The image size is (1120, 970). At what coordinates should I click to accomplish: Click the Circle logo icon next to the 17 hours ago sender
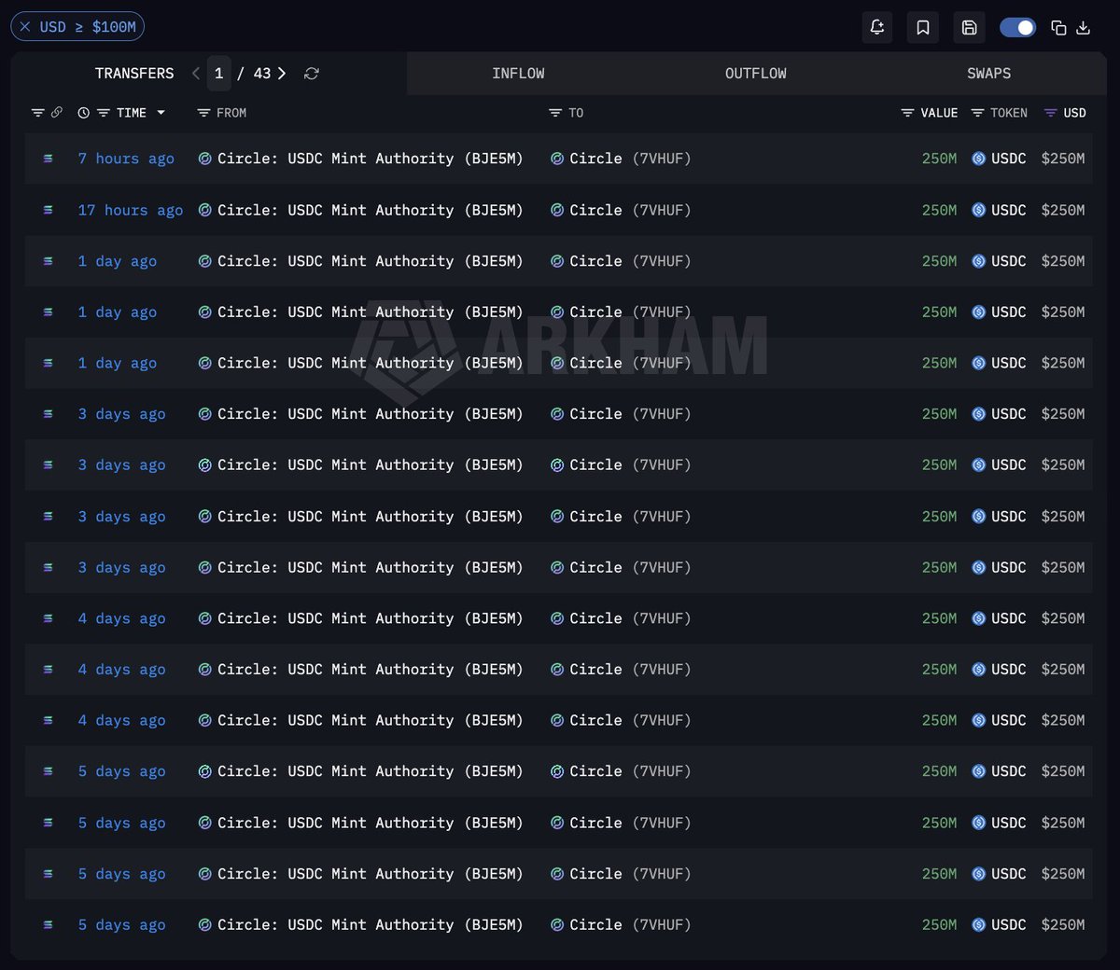204,210
